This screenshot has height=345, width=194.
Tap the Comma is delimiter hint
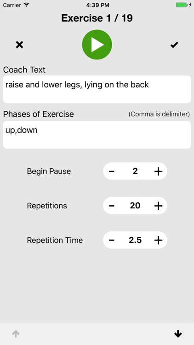click(x=159, y=114)
